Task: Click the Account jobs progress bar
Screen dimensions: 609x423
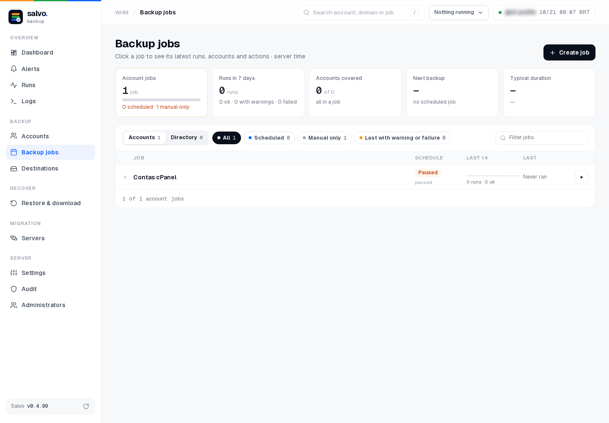Action: (161, 100)
